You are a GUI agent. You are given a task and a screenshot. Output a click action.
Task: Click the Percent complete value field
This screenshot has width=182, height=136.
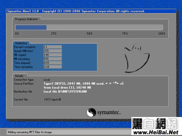tap(53, 47)
